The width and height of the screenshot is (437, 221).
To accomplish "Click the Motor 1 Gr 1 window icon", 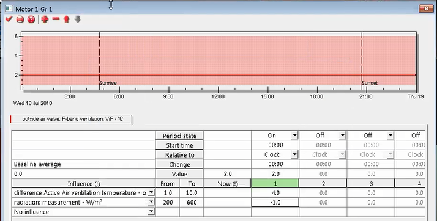I will [x=9, y=9].
